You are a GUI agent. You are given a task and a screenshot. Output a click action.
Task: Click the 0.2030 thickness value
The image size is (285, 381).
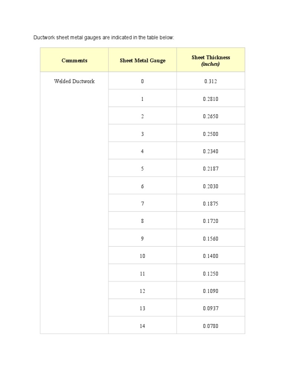[210, 186]
